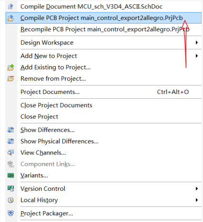The image size is (203, 222).
Task: Click the Compile Document icon
Action: (x=10, y=7)
